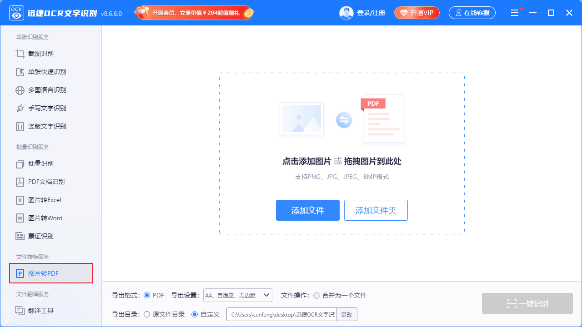Open 截图识别 in the sidebar
582x327 pixels.
pos(51,54)
